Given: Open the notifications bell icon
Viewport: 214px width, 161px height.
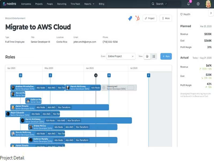Looking at the screenshot, I should click(x=188, y=4).
